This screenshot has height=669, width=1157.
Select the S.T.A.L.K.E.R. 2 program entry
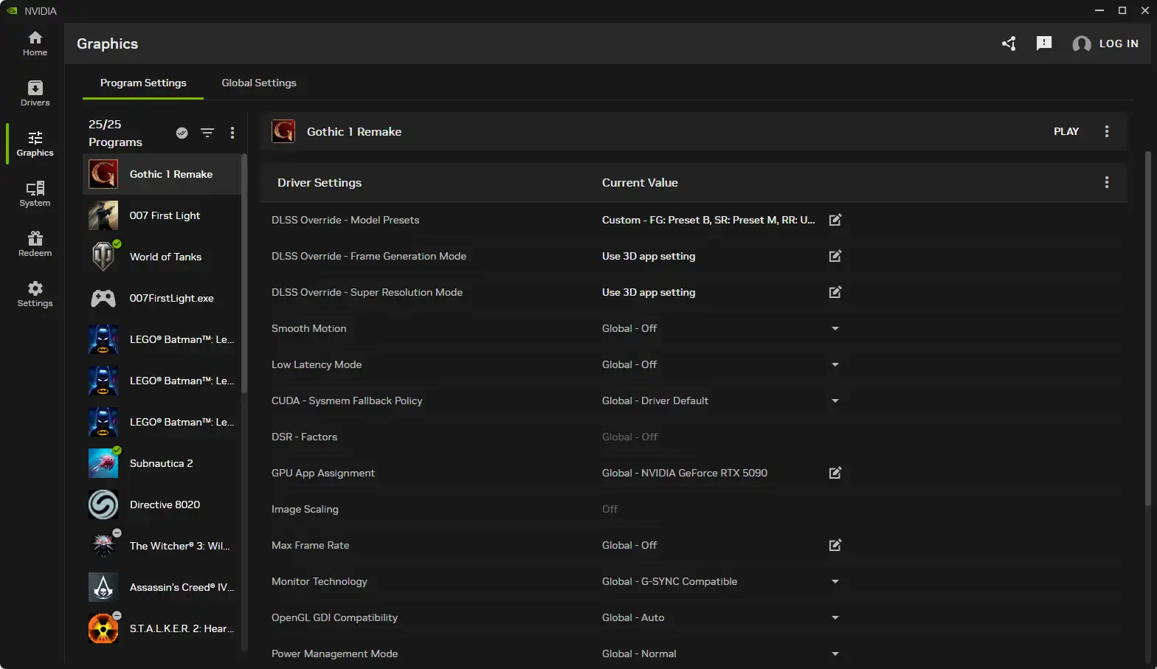click(162, 628)
